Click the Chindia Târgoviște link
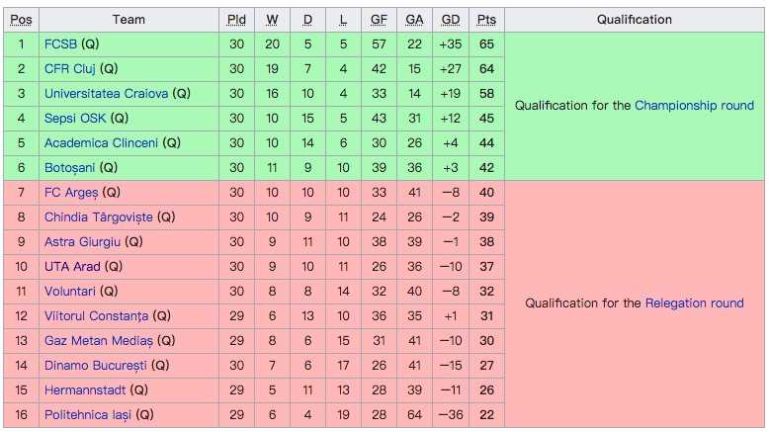The image size is (769, 432). (98, 217)
